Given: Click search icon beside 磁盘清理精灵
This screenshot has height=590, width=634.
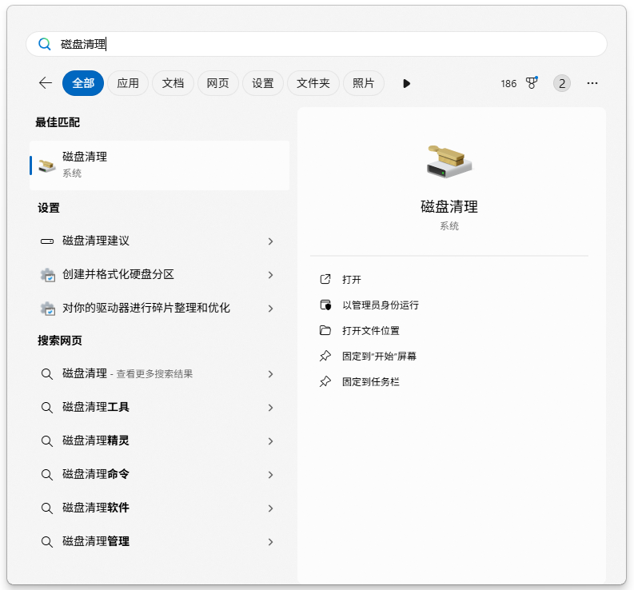Looking at the screenshot, I should click(47, 441).
